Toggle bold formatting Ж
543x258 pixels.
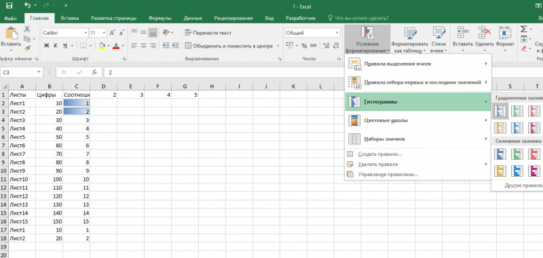coord(47,45)
